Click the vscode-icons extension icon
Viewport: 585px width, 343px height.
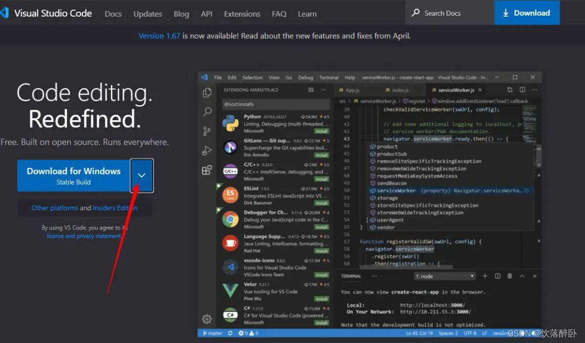tap(231, 267)
